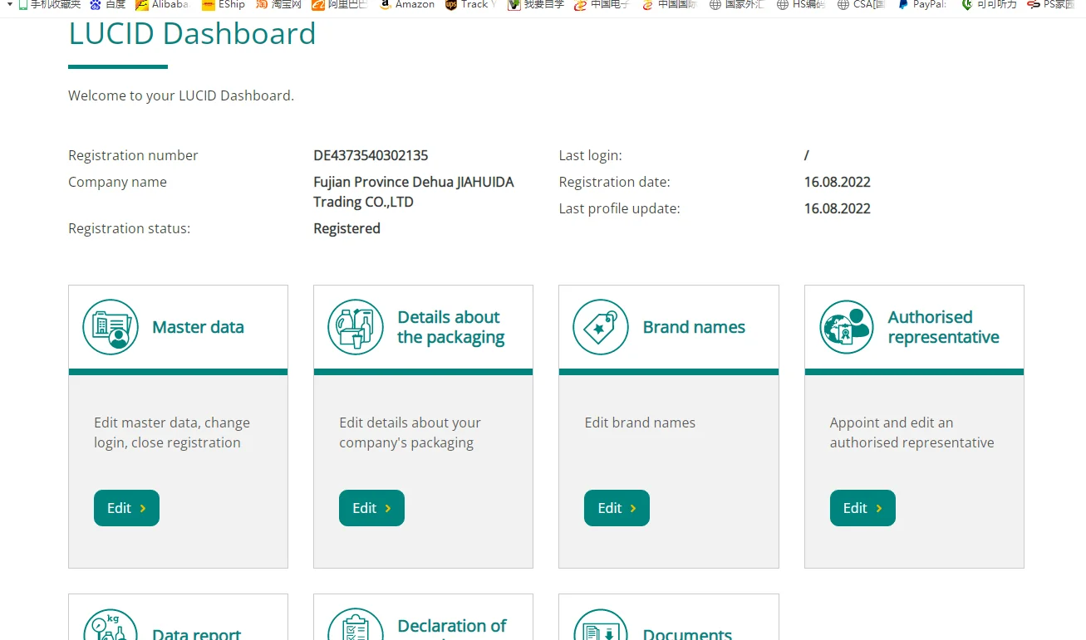
Task: Open the Track bookmark in bookmarks bar
Action: pos(469,5)
